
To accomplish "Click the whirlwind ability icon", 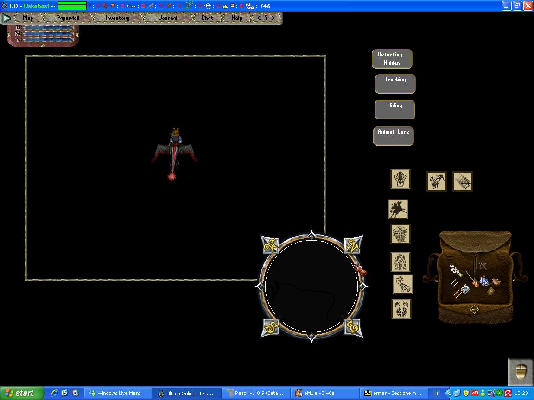I will 400,234.
